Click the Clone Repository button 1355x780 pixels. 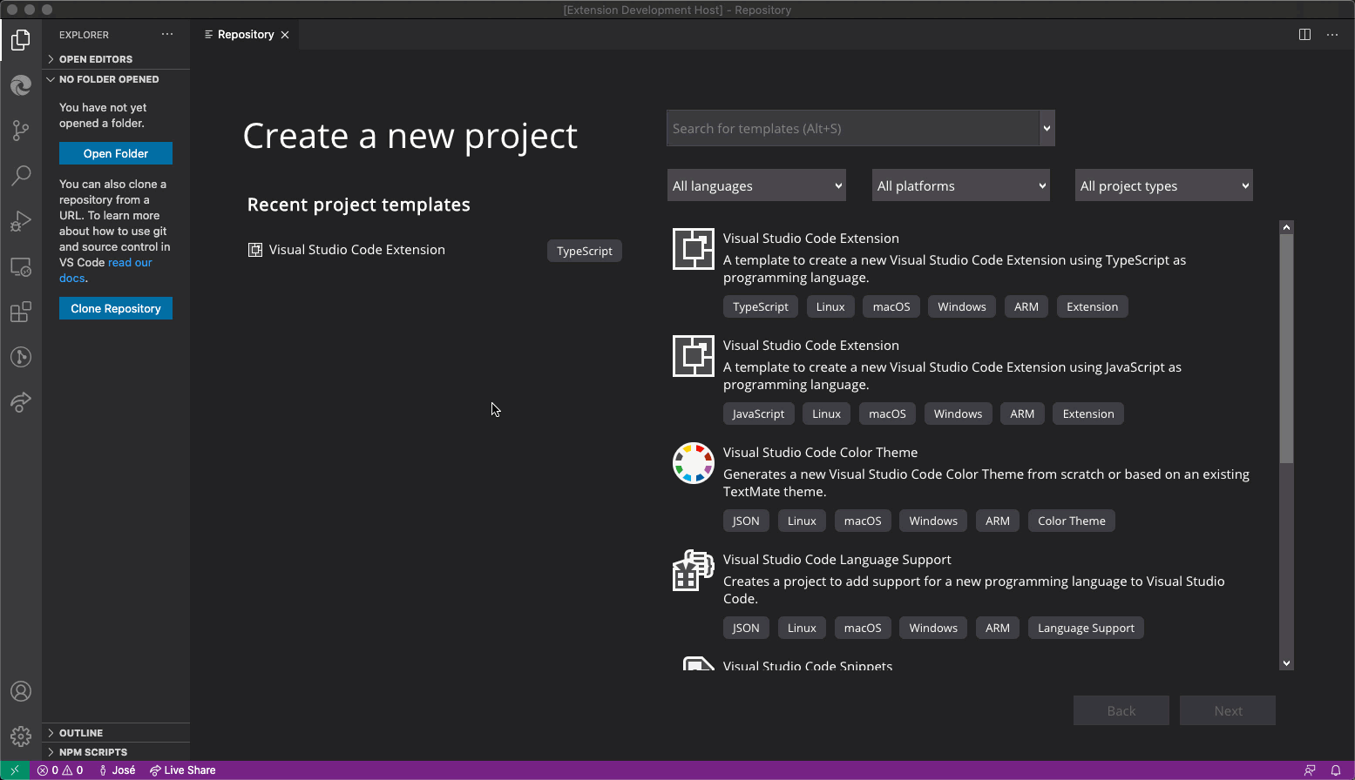(116, 308)
